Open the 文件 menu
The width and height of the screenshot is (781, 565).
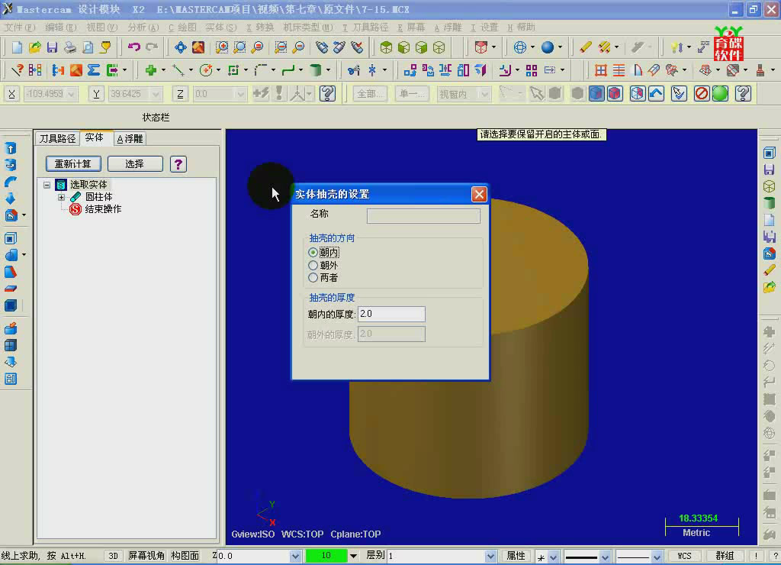pyautogui.click(x=20, y=27)
